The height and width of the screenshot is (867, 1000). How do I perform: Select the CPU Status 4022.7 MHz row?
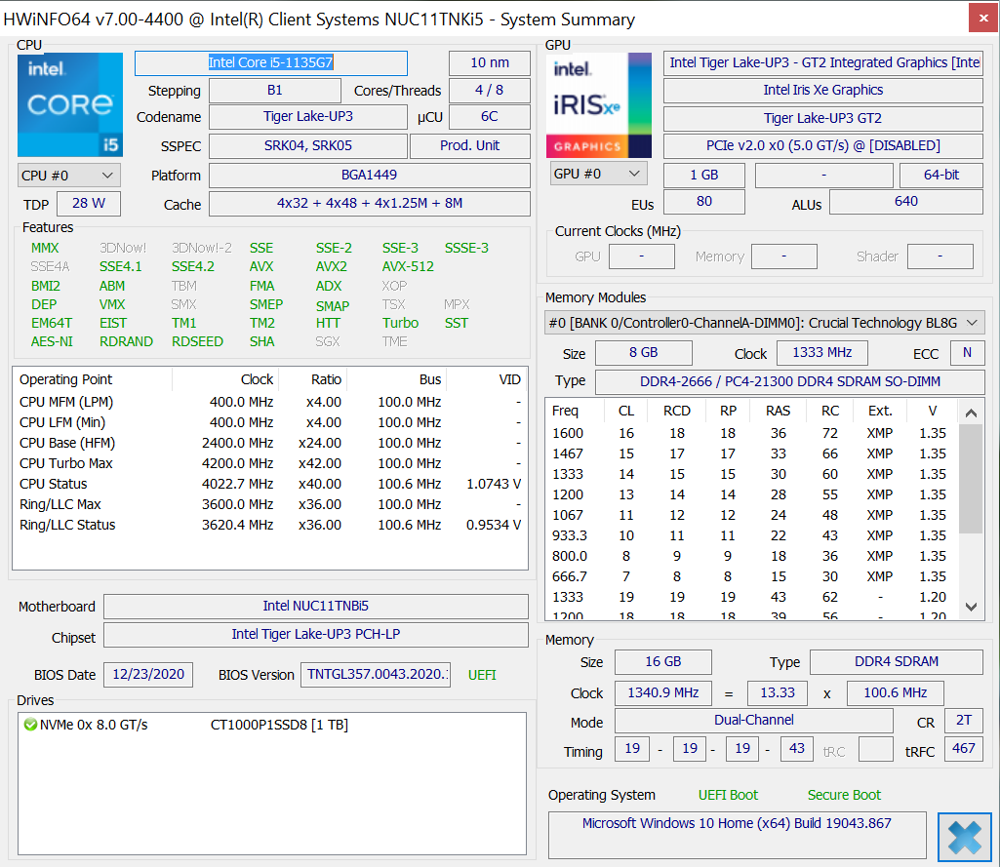270,484
